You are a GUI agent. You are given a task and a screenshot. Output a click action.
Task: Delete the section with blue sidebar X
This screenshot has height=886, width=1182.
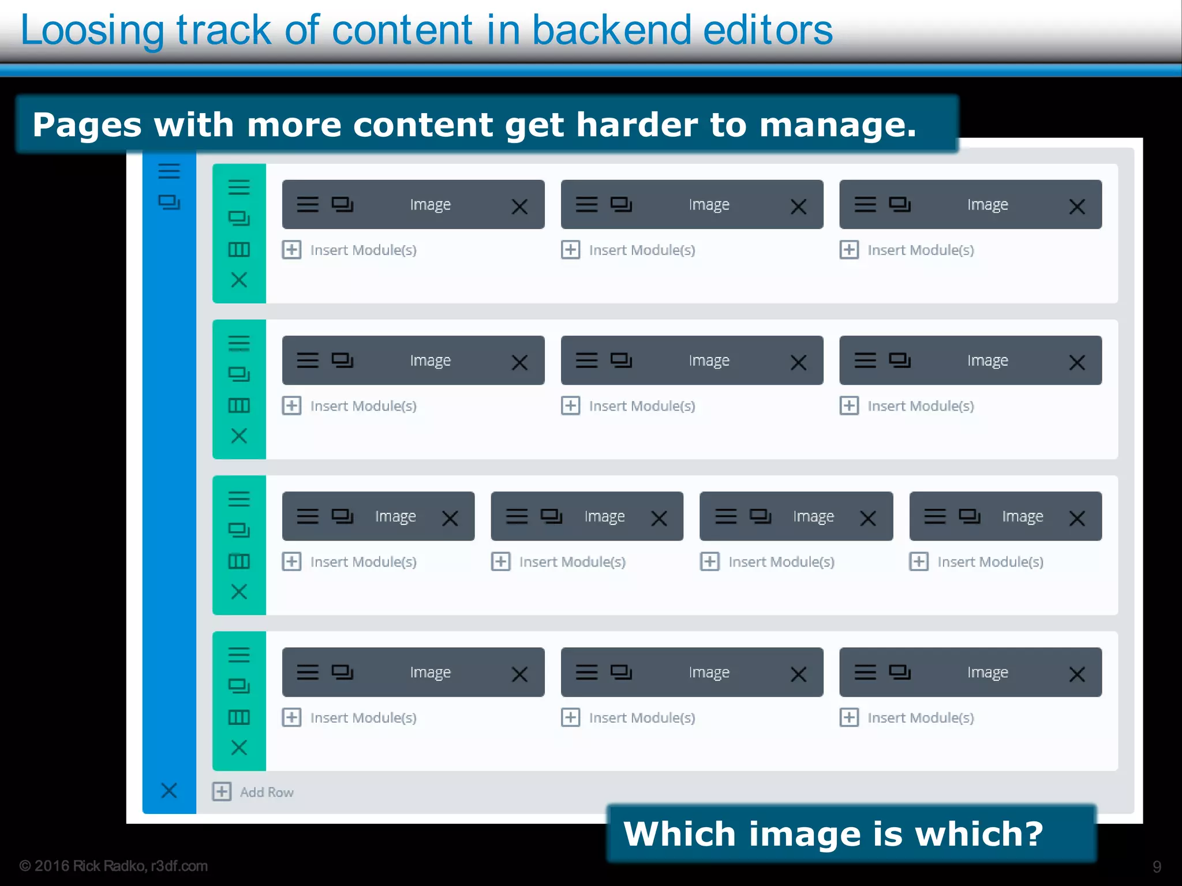click(x=169, y=790)
